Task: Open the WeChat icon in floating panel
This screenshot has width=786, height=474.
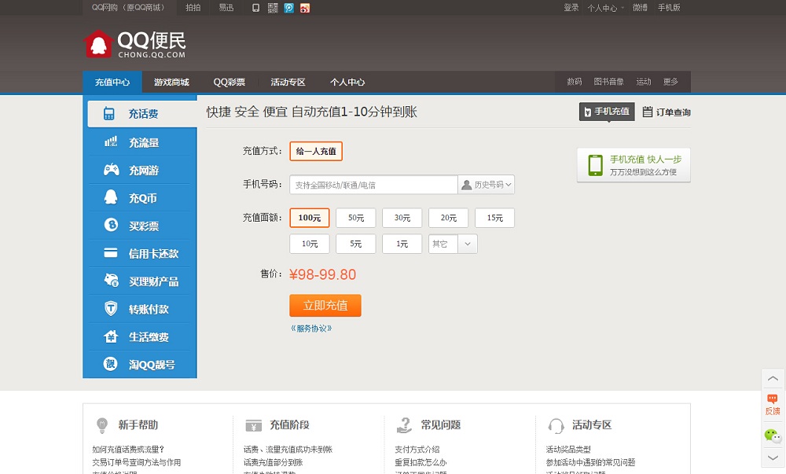Action: point(773,435)
